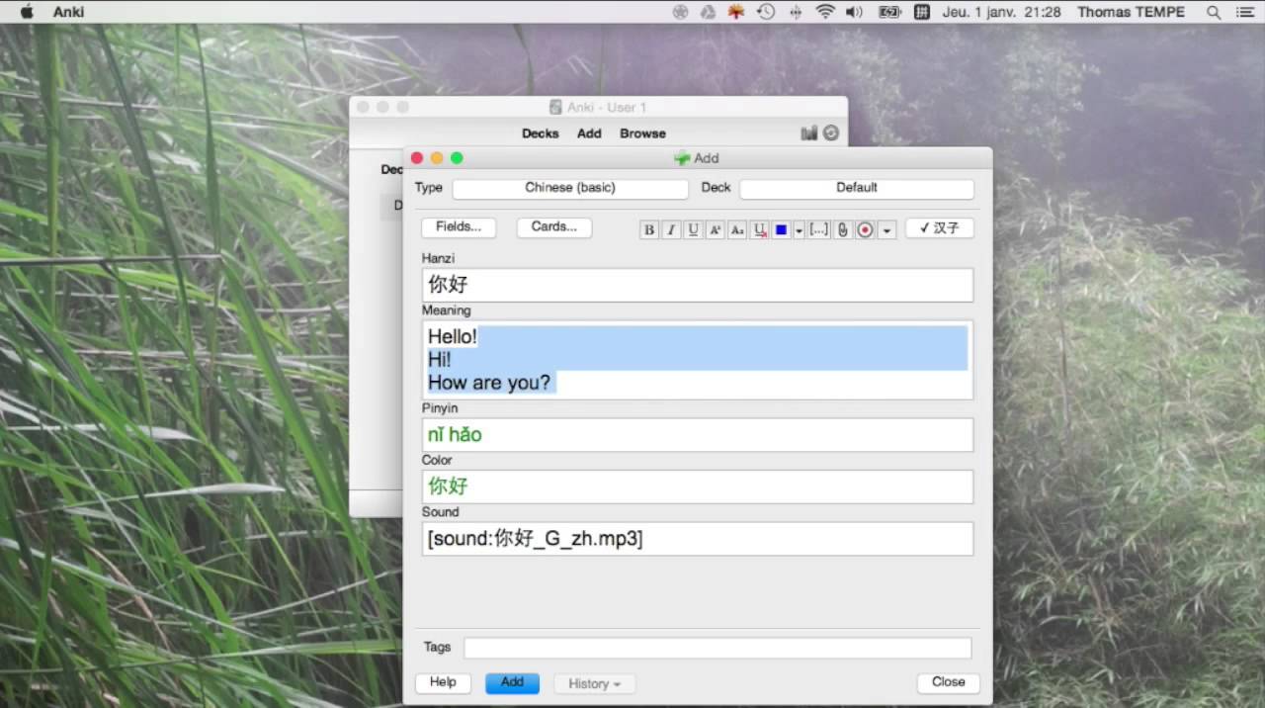
Task: Open Decks in the Anki main window
Action: pyautogui.click(x=540, y=133)
